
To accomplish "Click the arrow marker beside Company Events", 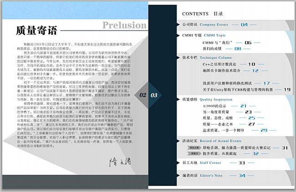I will click(178, 24).
